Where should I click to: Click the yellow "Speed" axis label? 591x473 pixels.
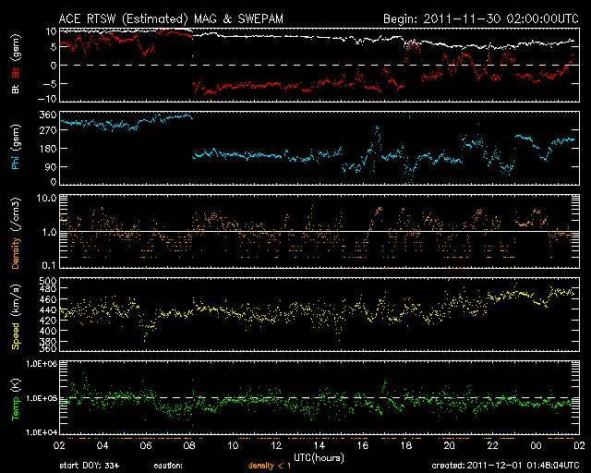[x=16, y=335]
